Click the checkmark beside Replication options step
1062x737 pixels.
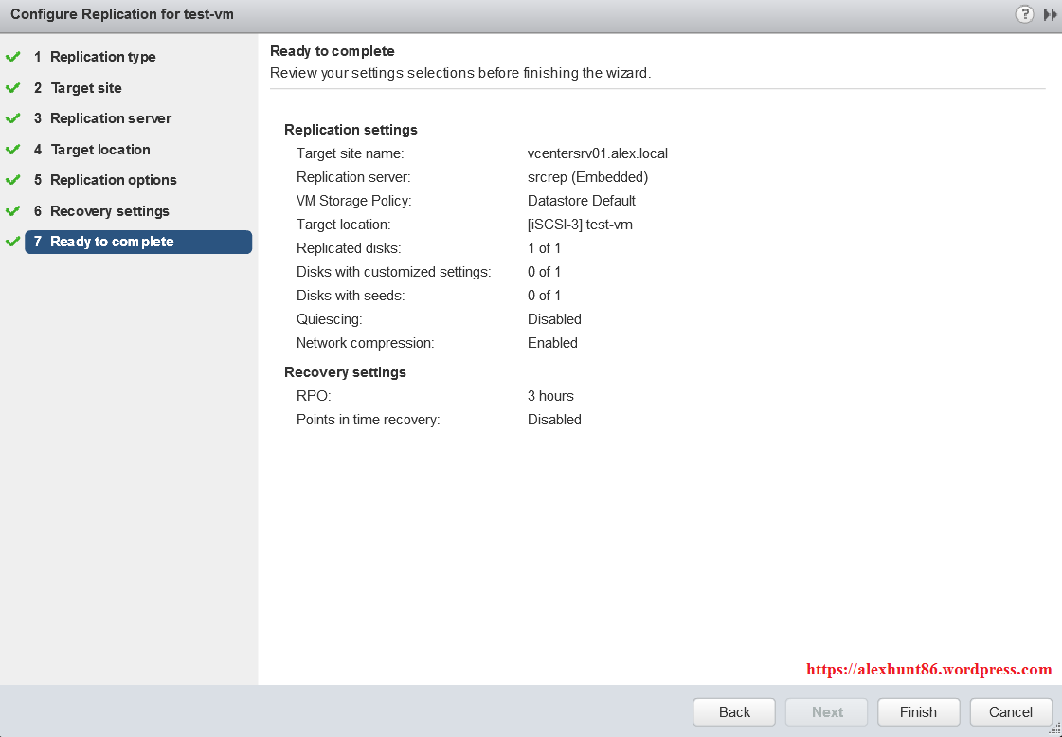click(13, 179)
